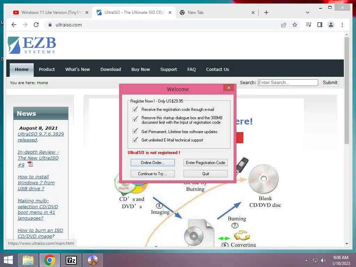Open How to burn an ISO CD/DVD image link
The width and height of the screenshot is (356, 267).
pos(40,233)
